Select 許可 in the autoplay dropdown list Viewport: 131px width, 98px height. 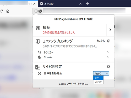(x=98, y=78)
